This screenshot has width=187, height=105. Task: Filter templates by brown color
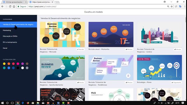click(x=27, y=64)
